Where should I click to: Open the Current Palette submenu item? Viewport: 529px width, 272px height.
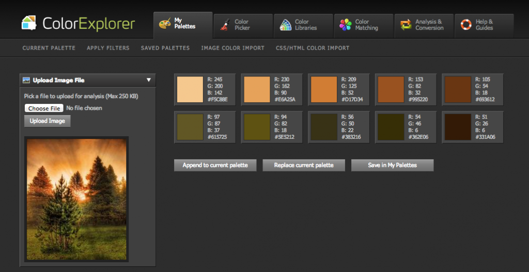tap(49, 48)
